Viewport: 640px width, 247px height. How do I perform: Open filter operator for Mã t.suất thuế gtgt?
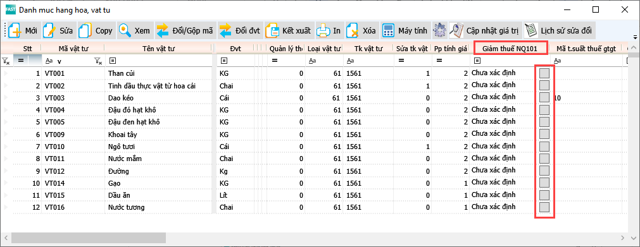(558, 61)
